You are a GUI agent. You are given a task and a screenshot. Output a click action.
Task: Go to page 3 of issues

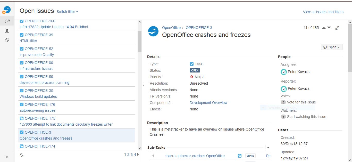132,155
